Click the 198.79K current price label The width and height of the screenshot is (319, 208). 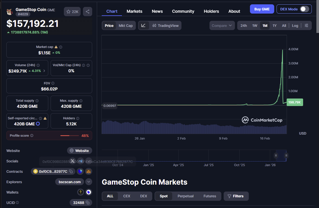[x=295, y=102]
